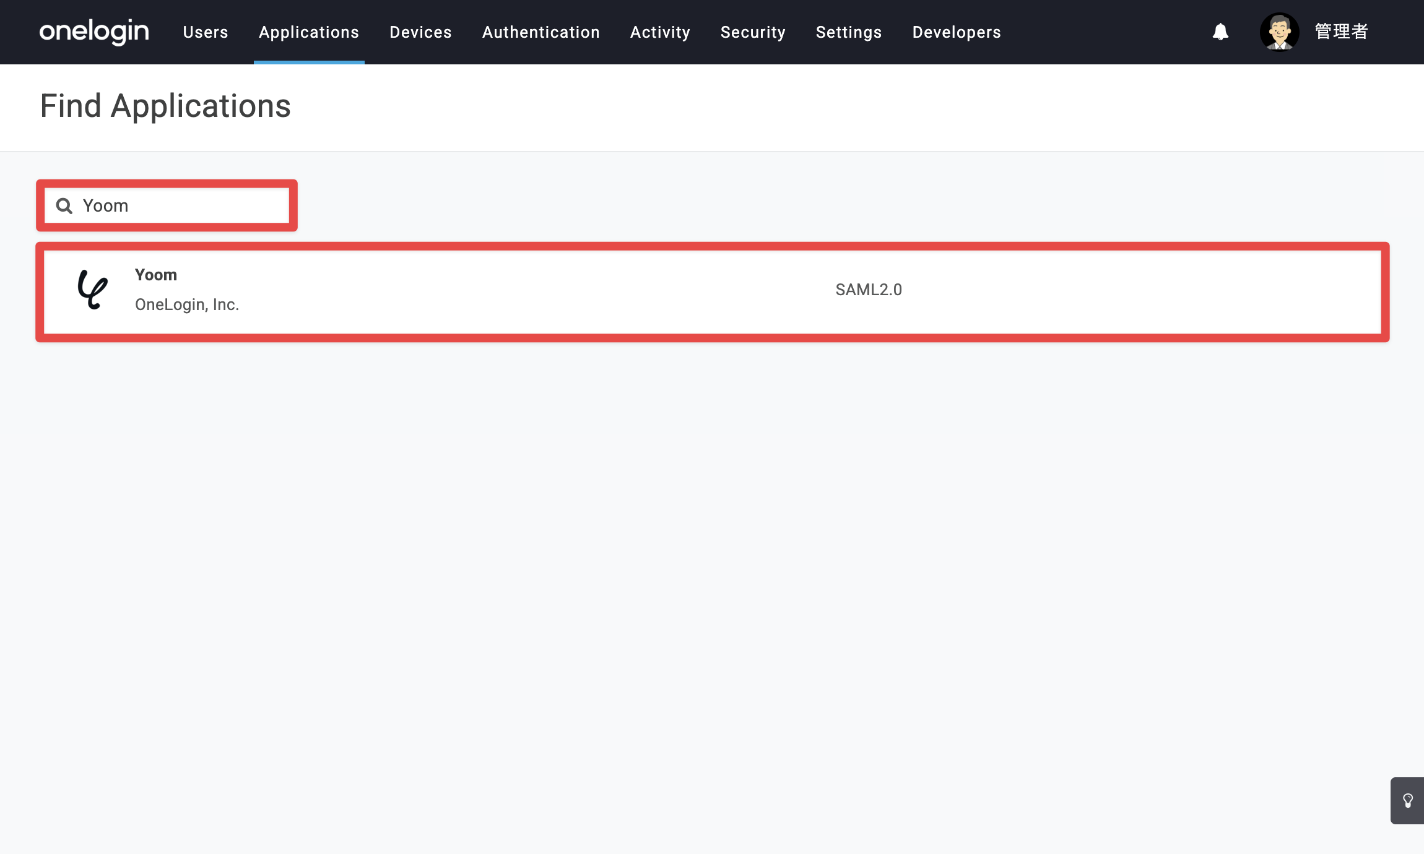Click the Yoom app logo icon
The width and height of the screenshot is (1424, 854).
pos(93,289)
